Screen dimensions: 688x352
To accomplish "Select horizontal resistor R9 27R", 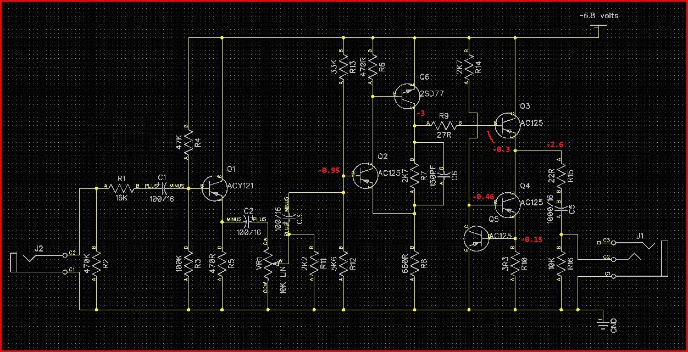I will (444, 126).
